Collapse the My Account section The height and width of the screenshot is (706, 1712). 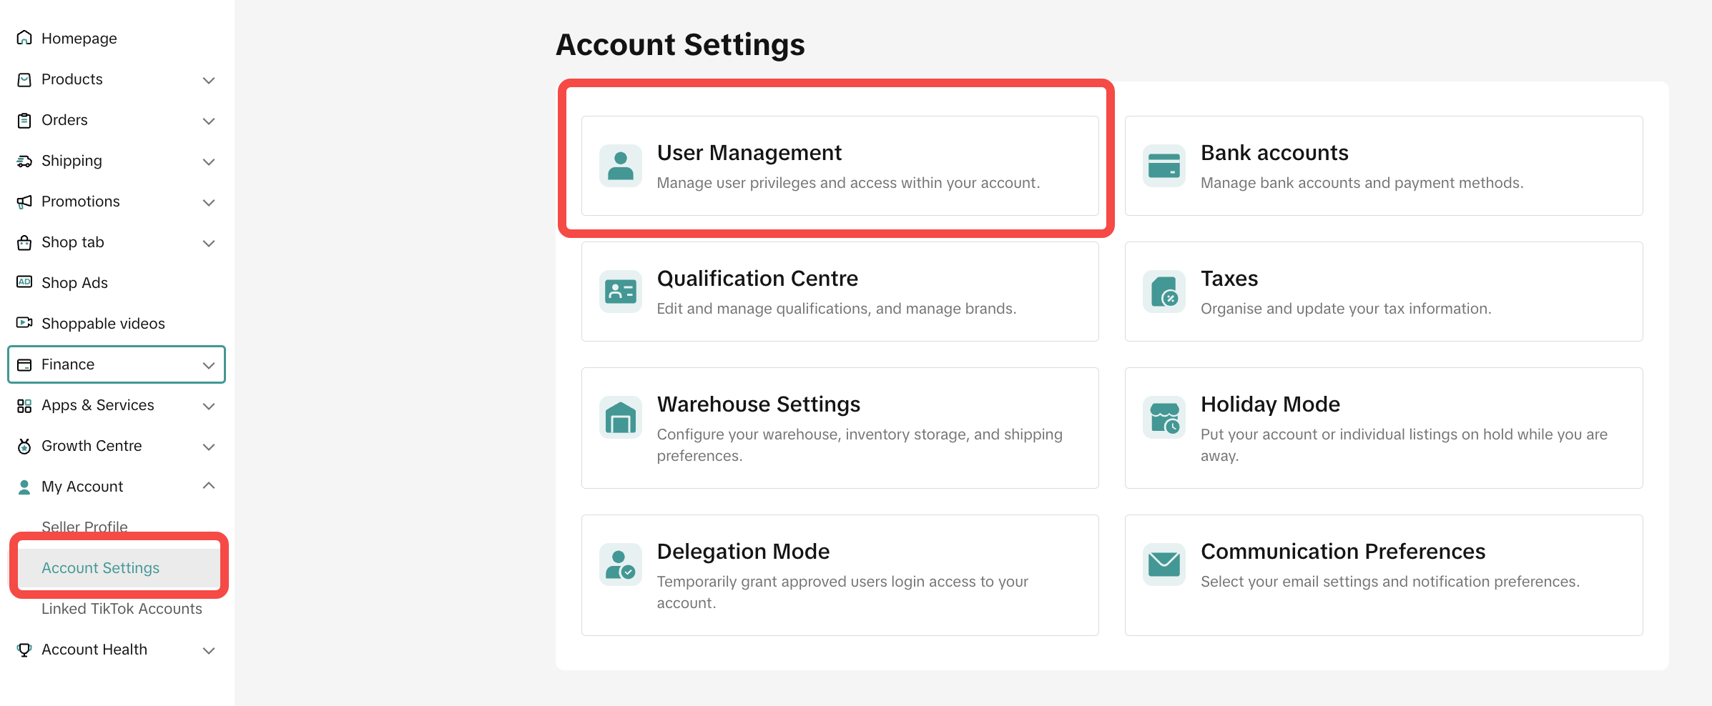click(x=209, y=486)
